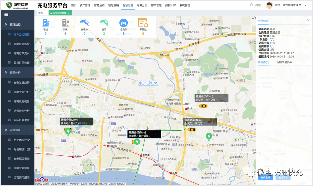The height and width of the screenshot is (186, 313).
Task: Select yellow taxi marker near 黄村
Action: pyautogui.click(x=203, y=106)
